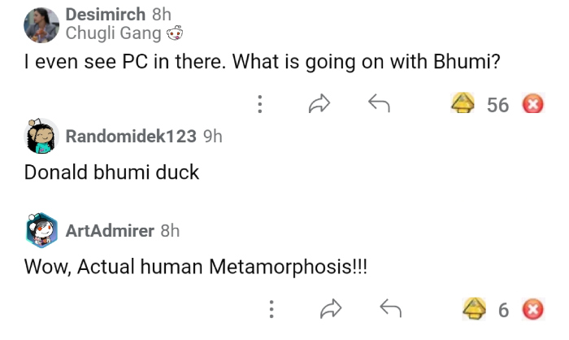
Task: View Randomidek123's avatar
Action: tap(41, 136)
